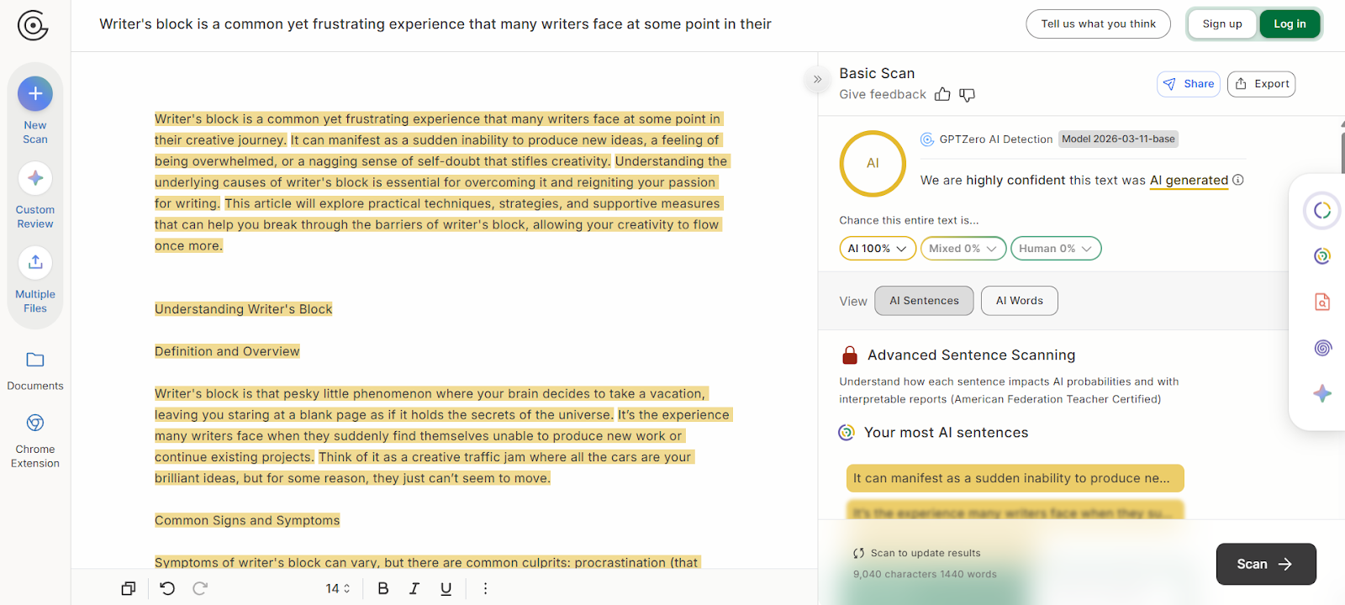Viewport: 1345px width, 605px height.
Task: Redo the last edit
Action: tap(200, 588)
